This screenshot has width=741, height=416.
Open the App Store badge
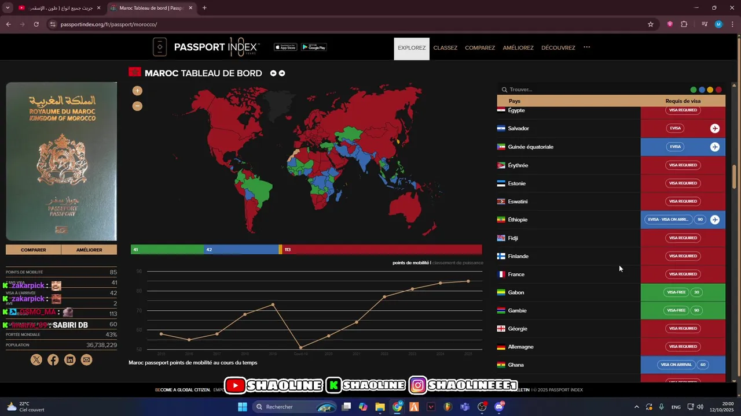(285, 47)
